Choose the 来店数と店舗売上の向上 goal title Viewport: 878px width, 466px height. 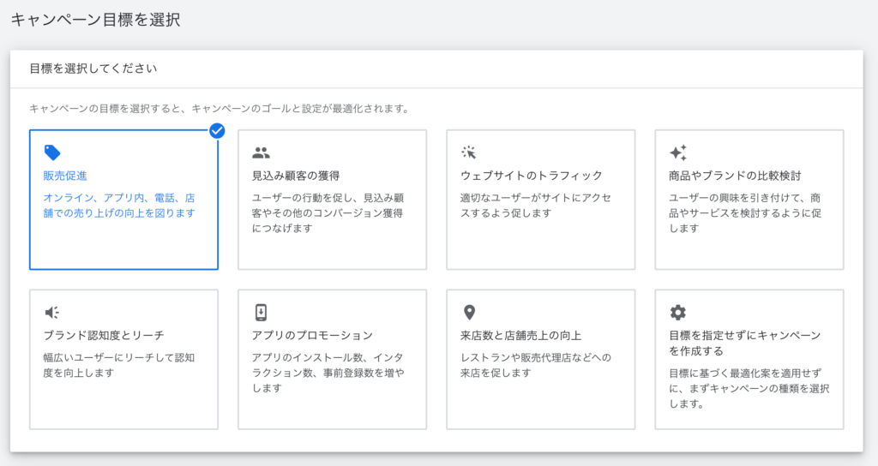pos(520,335)
